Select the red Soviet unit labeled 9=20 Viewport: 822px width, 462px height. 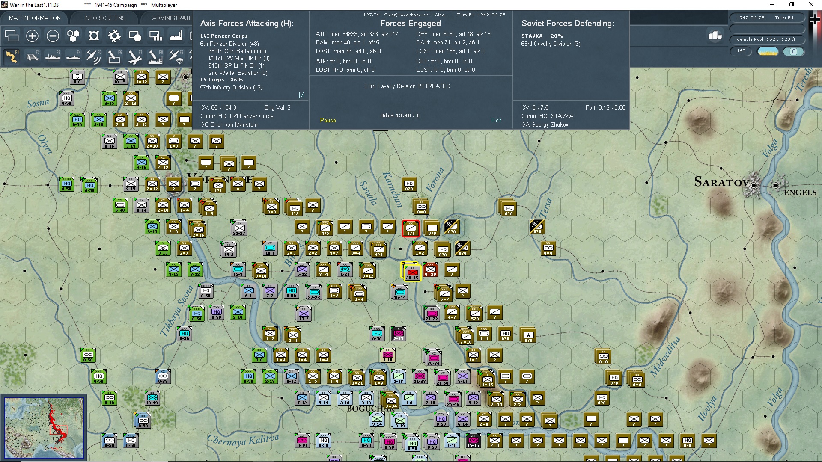click(430, 269)
